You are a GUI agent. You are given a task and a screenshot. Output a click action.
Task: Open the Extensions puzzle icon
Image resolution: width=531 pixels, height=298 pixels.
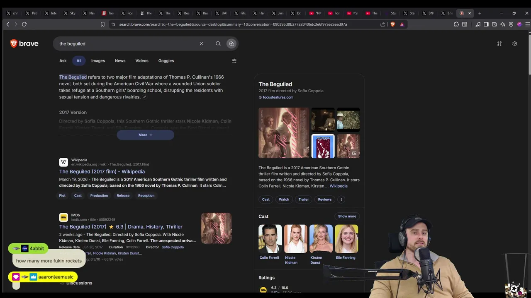tap(456, 24)
